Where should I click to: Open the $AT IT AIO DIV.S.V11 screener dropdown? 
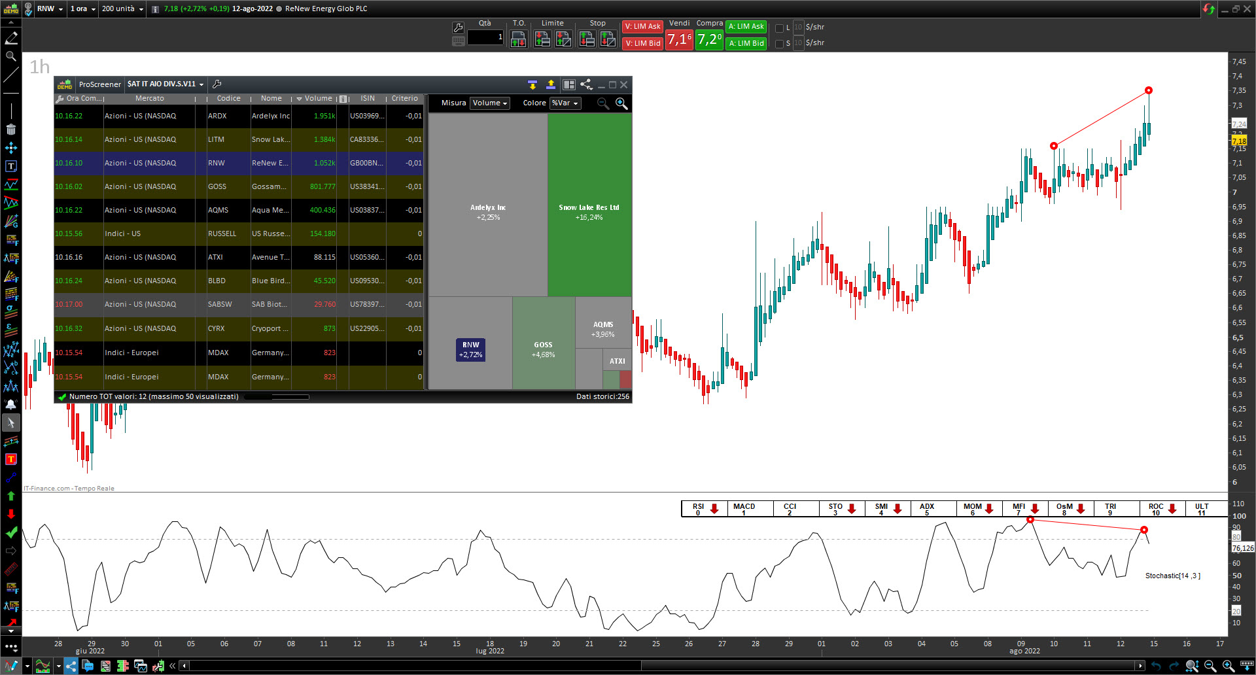pyautogui.click(x=166, y=84)
